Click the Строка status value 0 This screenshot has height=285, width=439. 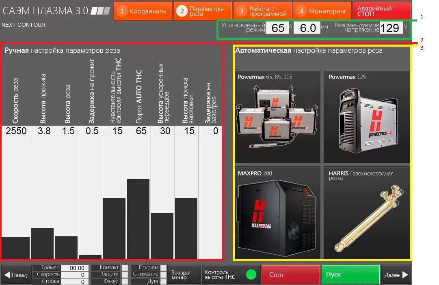75,282
